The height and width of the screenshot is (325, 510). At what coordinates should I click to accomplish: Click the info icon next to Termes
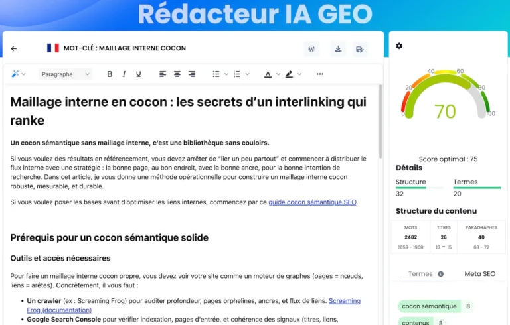click(x=441, y=274)
